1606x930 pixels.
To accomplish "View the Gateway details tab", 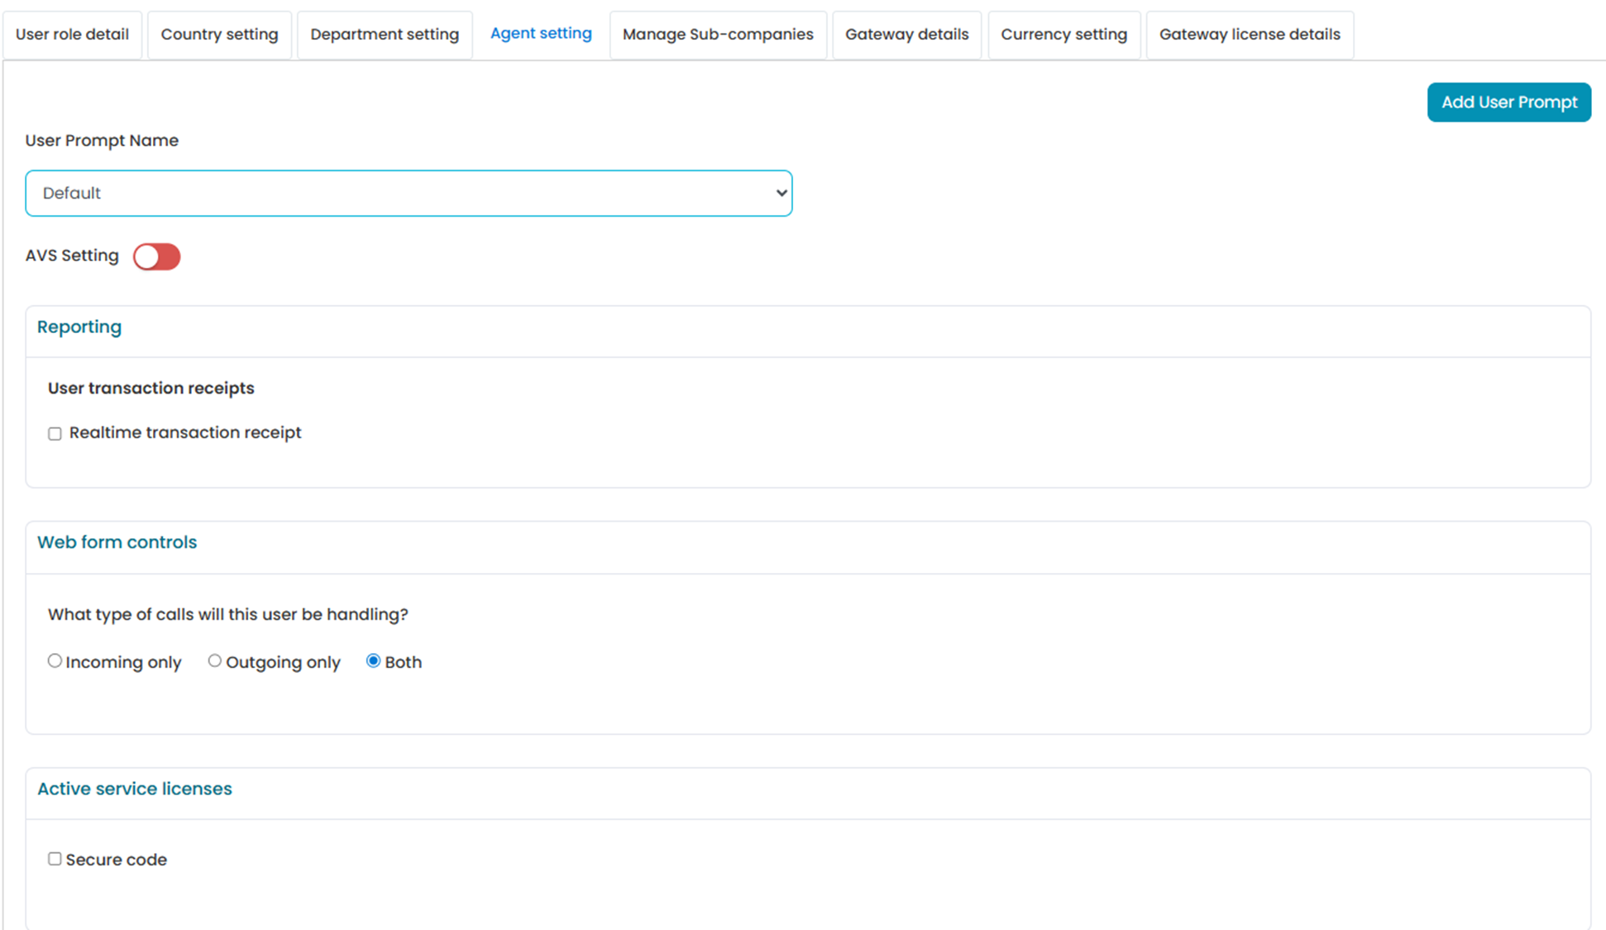I will click(906, 35).
